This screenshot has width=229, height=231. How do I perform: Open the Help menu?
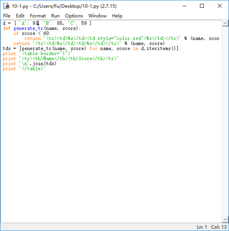[x=117, y=16]
